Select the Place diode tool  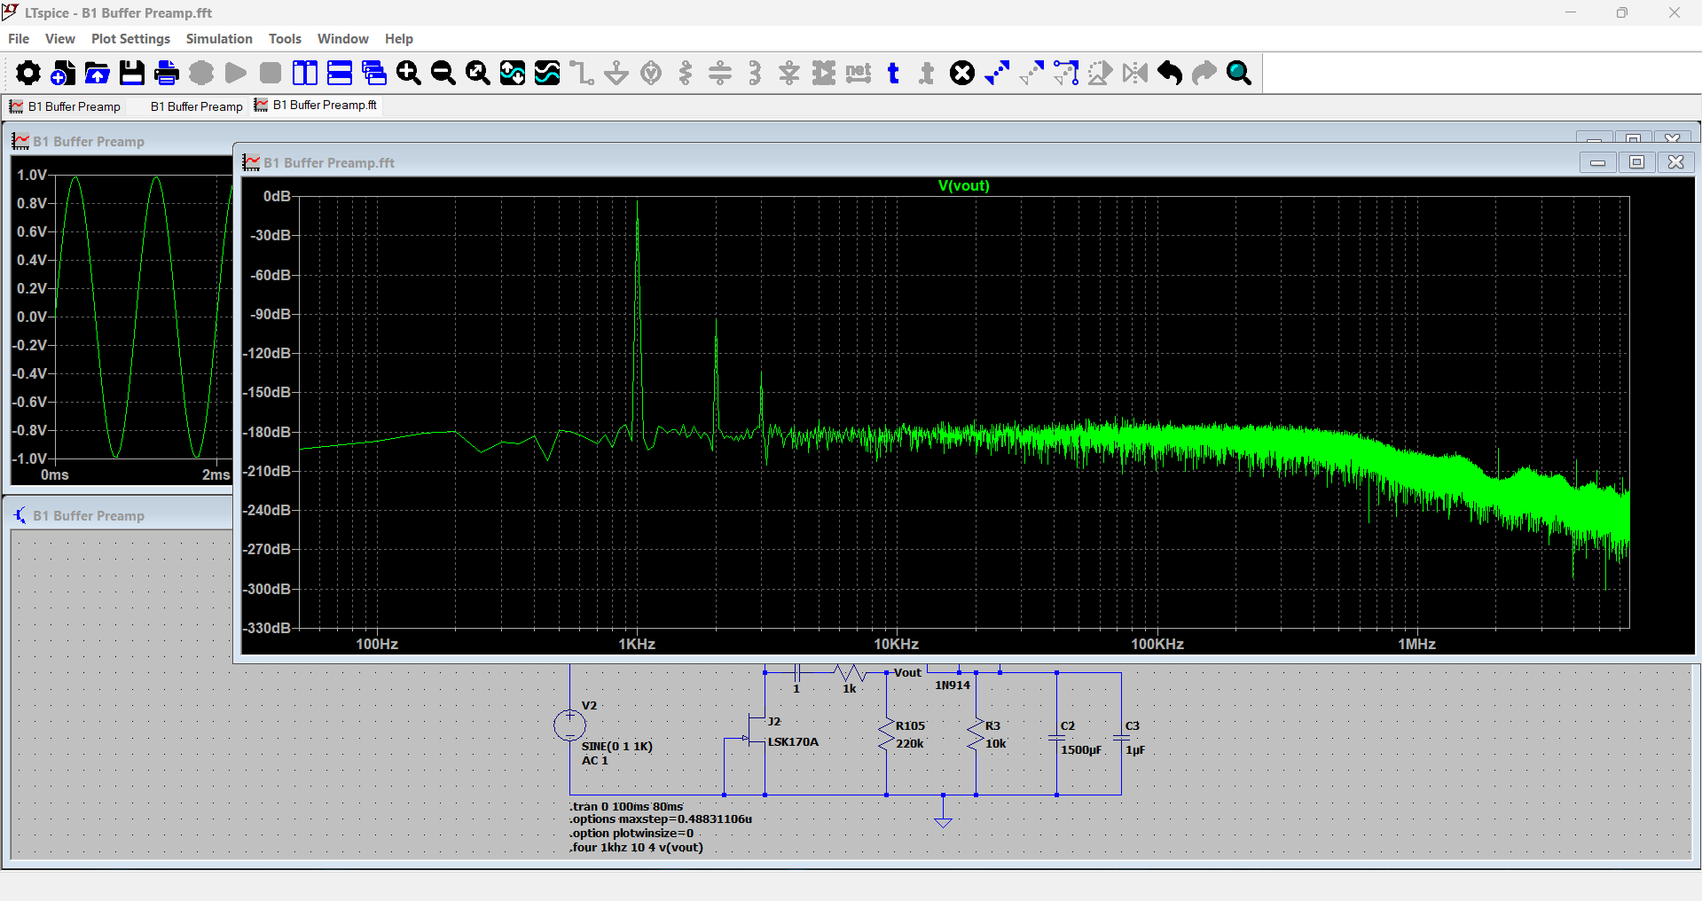tap(789, 73)
